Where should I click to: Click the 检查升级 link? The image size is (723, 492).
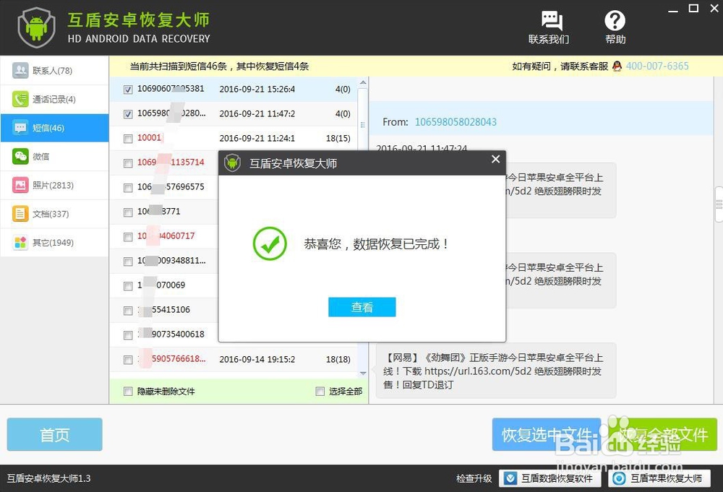point(474,479)
